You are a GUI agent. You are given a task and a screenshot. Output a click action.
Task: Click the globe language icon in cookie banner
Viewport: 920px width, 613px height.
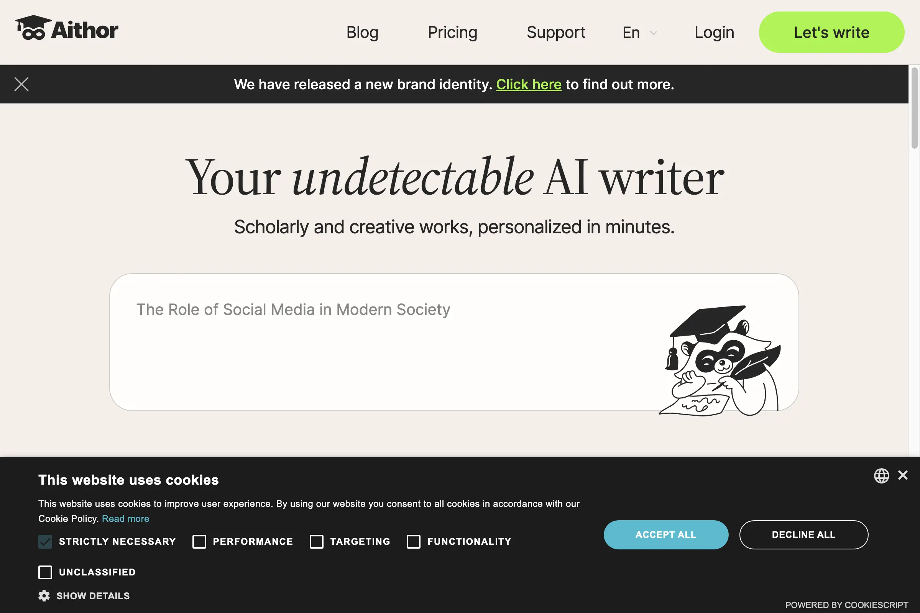click(x=882, y=476)
